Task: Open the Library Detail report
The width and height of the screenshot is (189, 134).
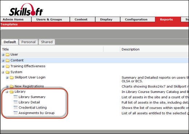Action: [29, 102]
